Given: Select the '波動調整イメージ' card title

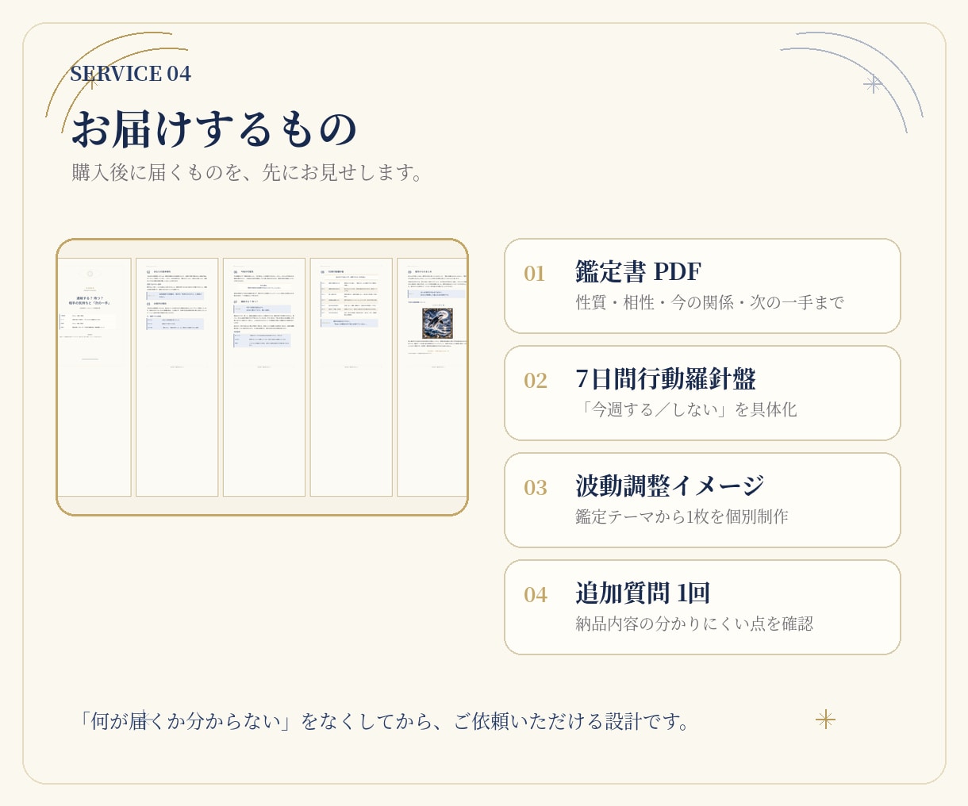Looking at the screenshot, I should (670, 486).
